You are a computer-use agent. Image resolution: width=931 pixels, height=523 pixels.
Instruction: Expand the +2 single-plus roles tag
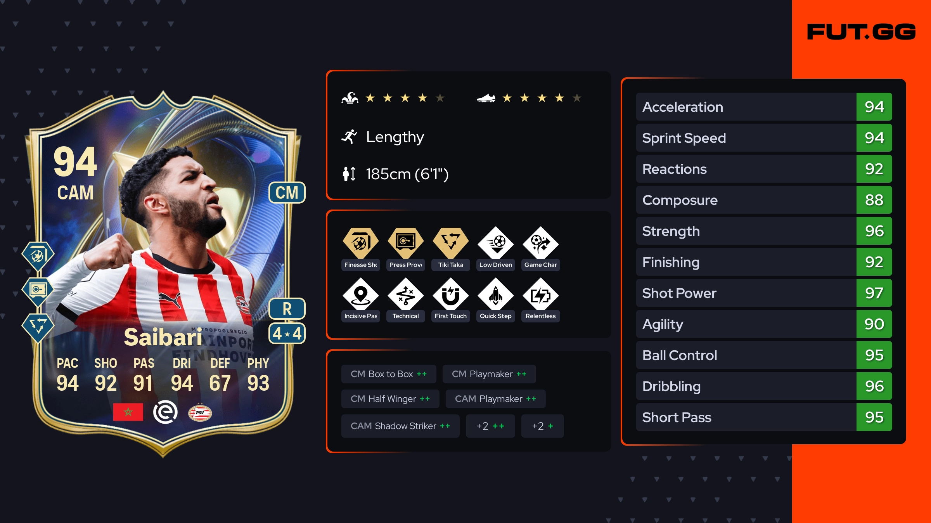pyautogui.click(x=542, y=426)
